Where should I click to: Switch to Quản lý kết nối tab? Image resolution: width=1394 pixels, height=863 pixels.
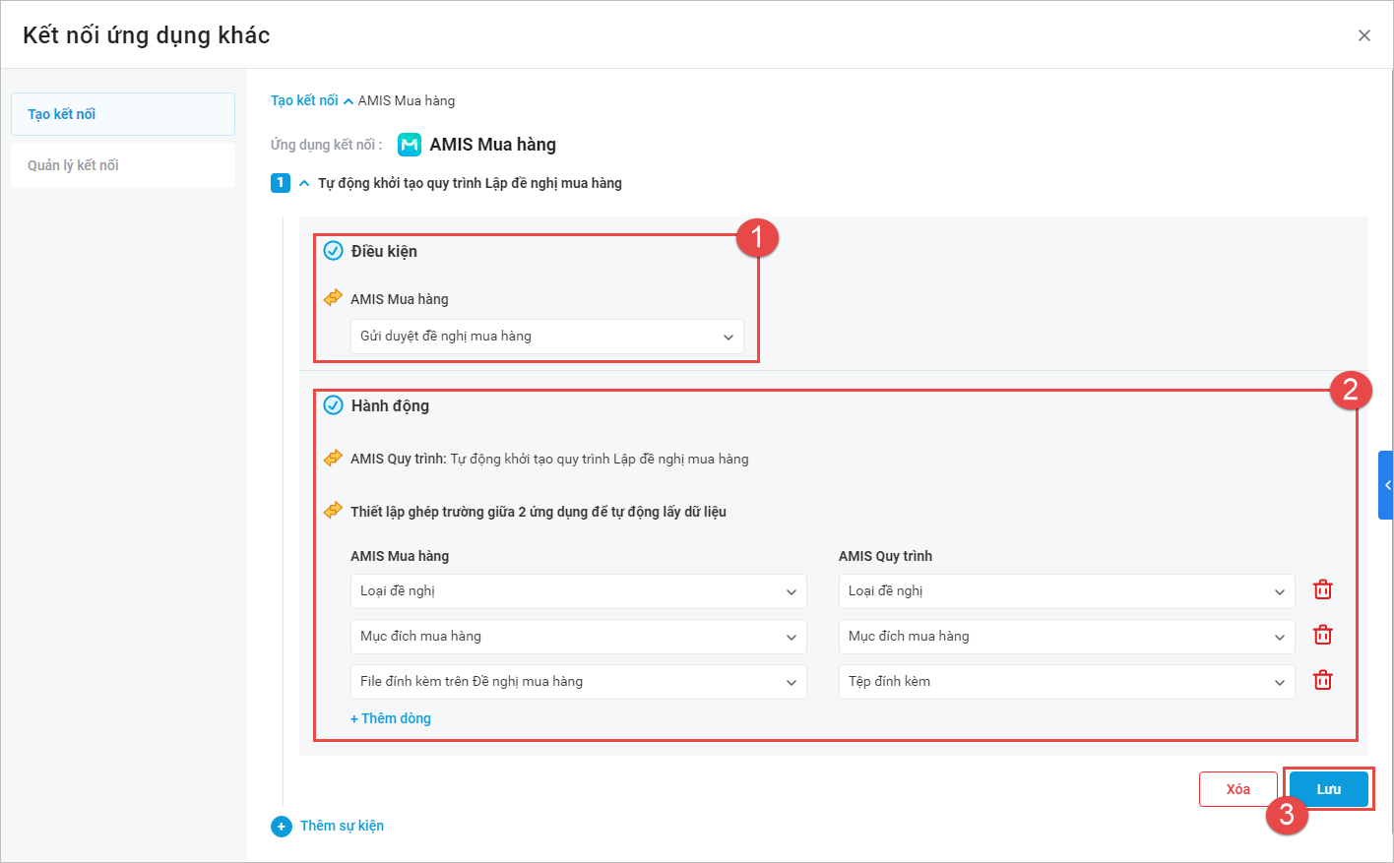pyautogui.click(x=123, y=165)
